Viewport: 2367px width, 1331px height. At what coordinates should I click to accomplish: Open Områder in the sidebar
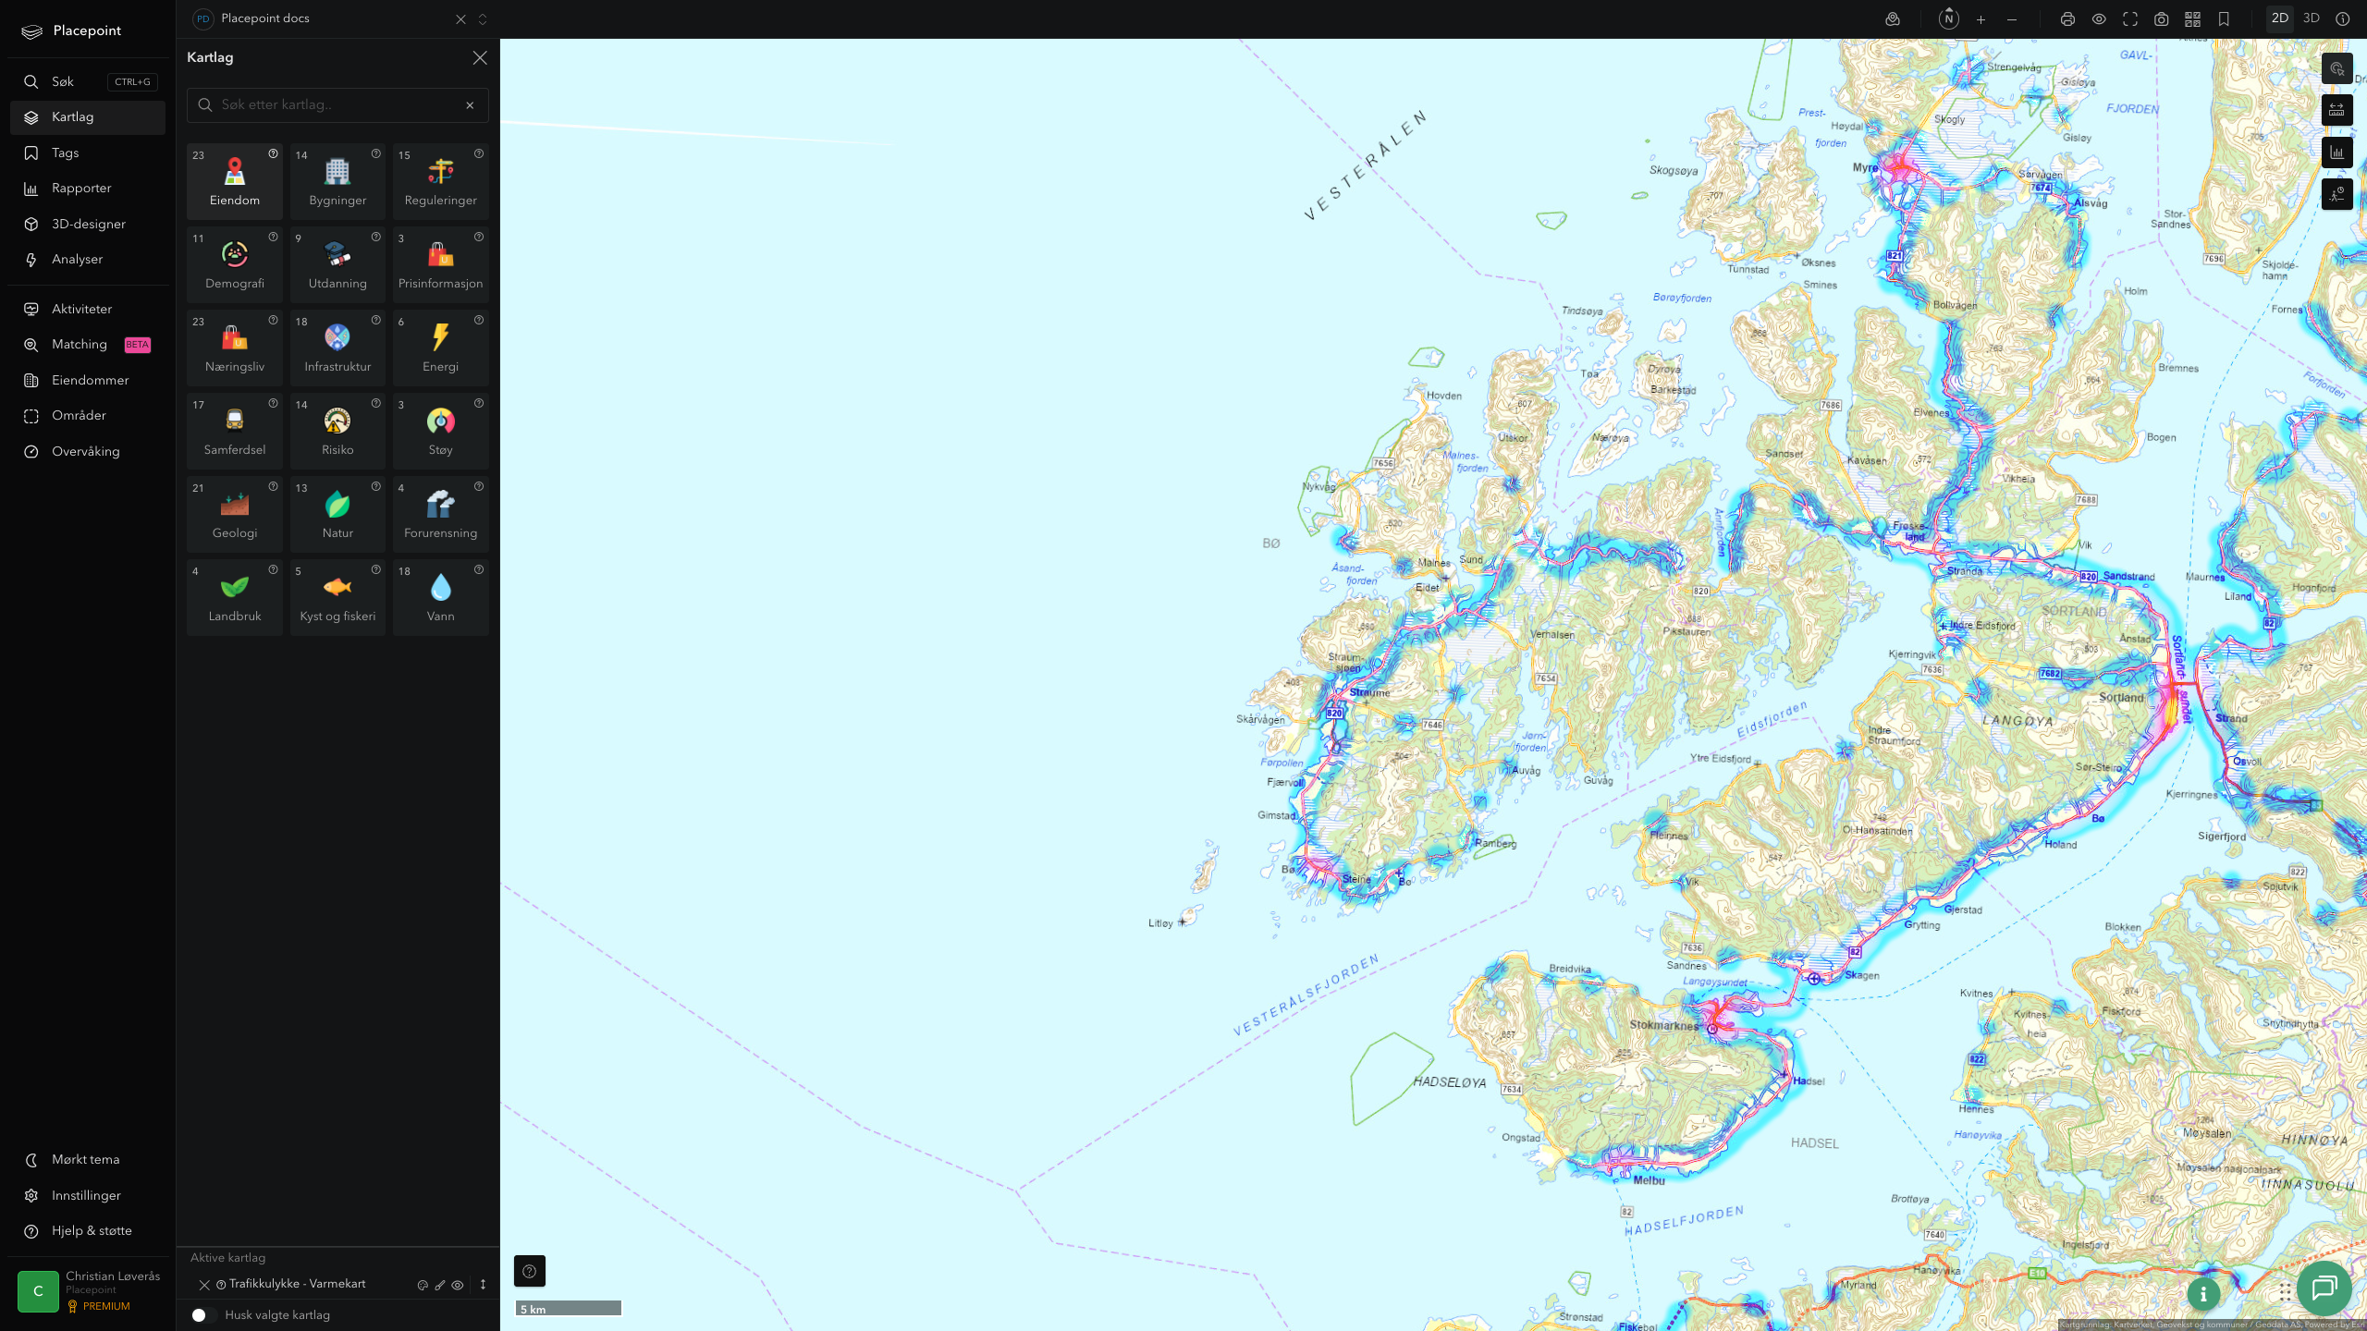88,416
